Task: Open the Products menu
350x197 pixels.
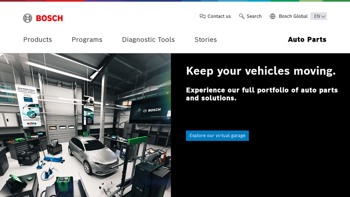Action: point(38,39)
